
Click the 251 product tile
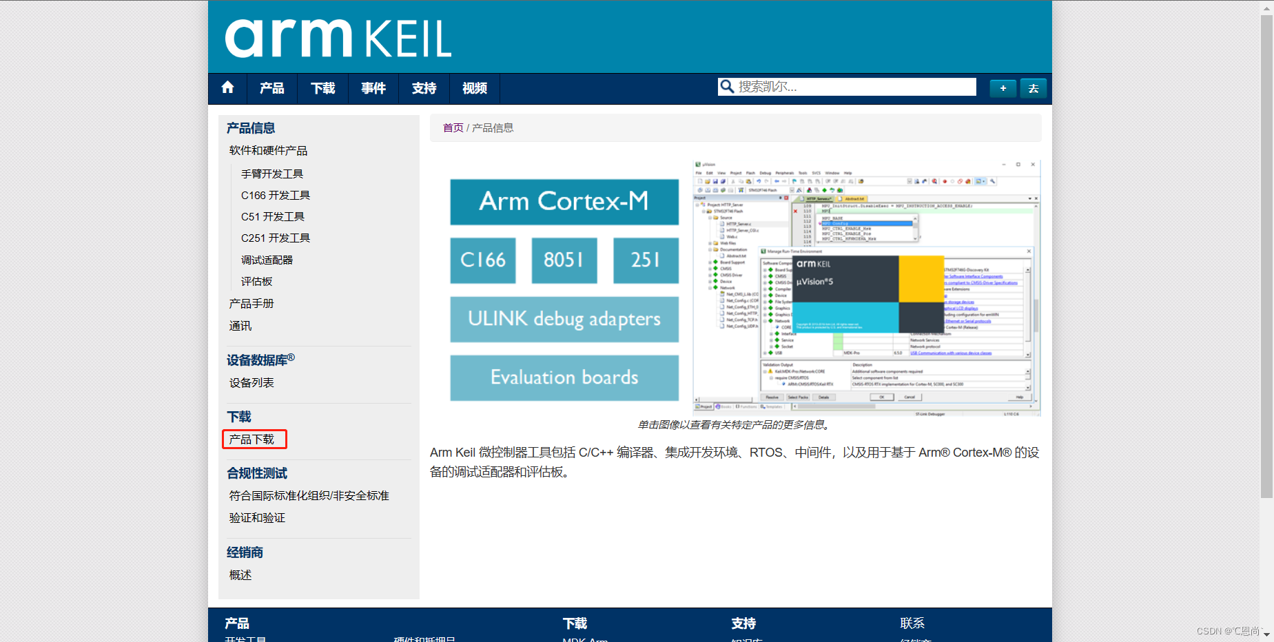tap(646, 260)
